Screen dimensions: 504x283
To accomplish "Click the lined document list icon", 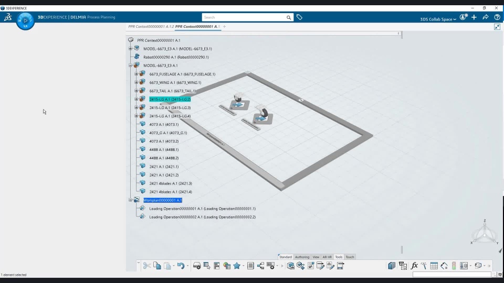I will [x=250, y=266].
